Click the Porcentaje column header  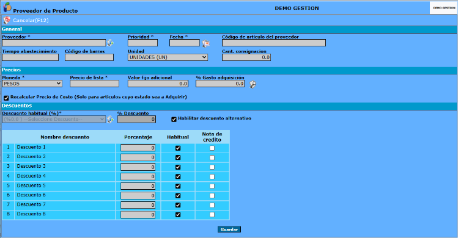[138, 137]
